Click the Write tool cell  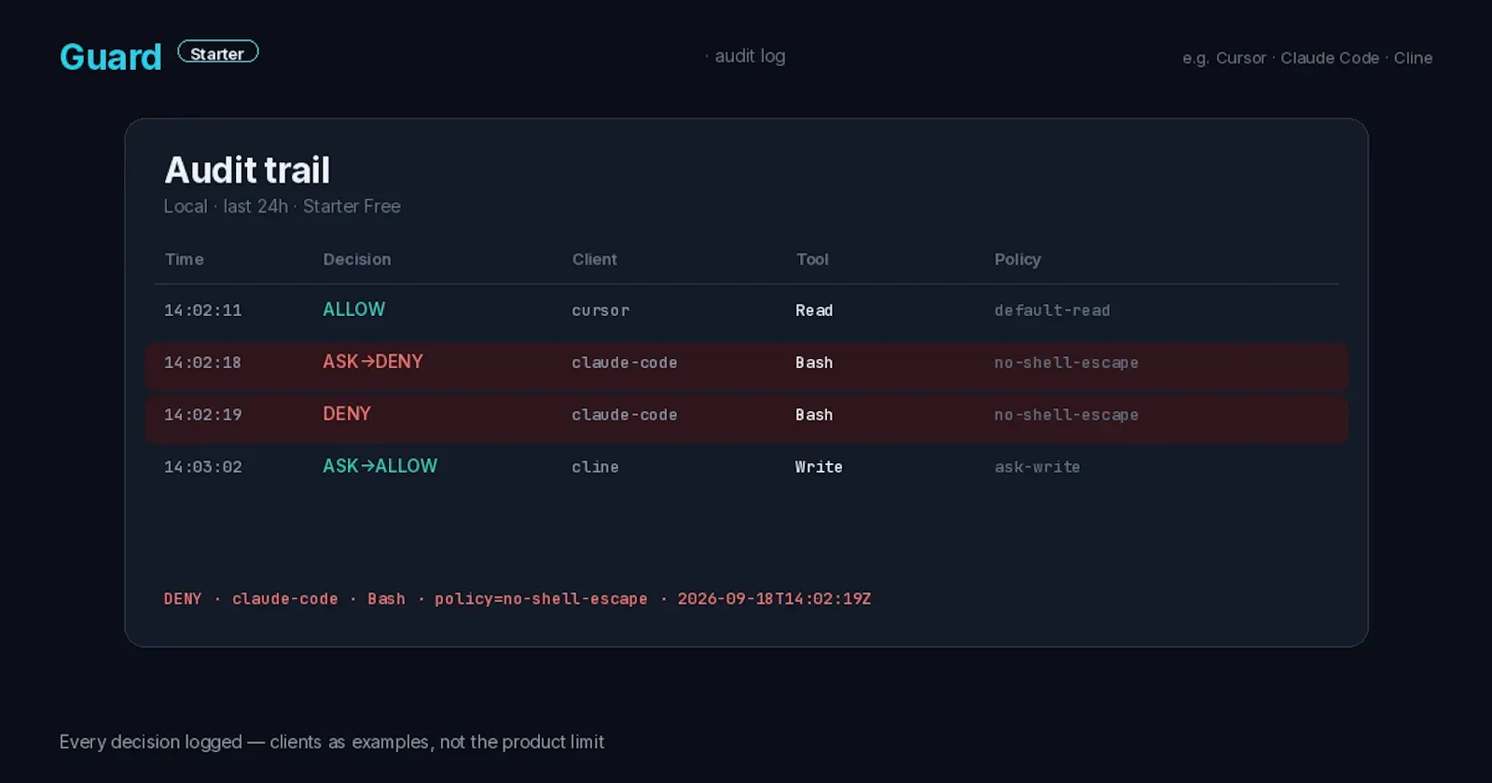[819, 467]
